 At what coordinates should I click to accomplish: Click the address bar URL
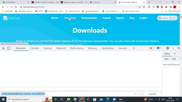(34, 7)
